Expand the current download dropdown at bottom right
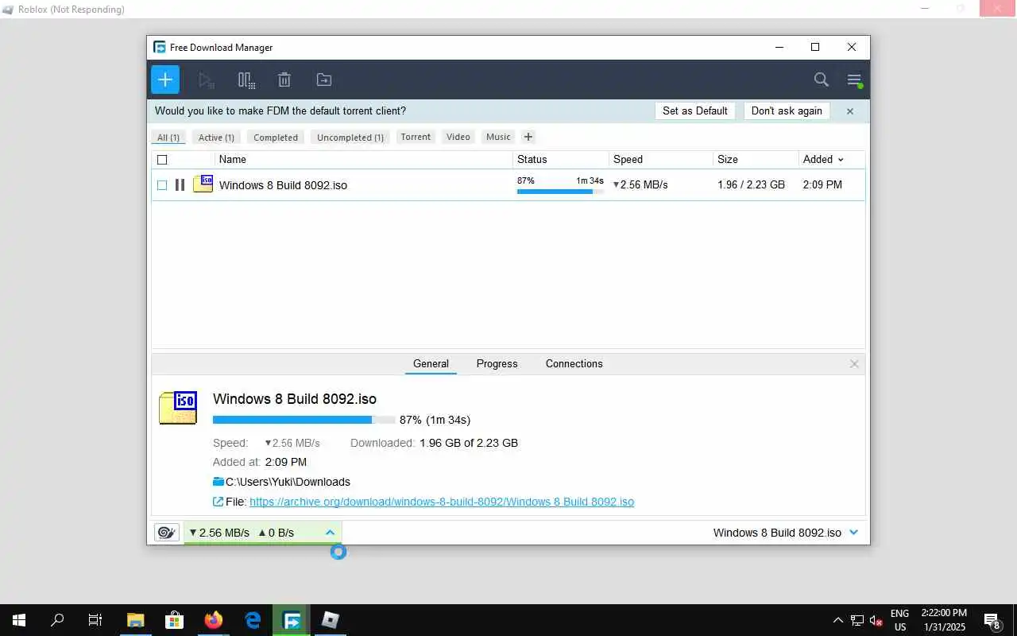Screen dimensions: 1017x636 tap(854, 533)
